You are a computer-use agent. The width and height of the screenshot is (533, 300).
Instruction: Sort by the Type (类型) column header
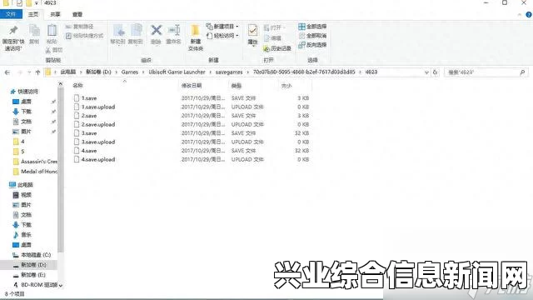(236, 86)
